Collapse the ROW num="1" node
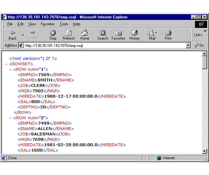The height and width of the screenshot is (175, 209). click(11, 70)
